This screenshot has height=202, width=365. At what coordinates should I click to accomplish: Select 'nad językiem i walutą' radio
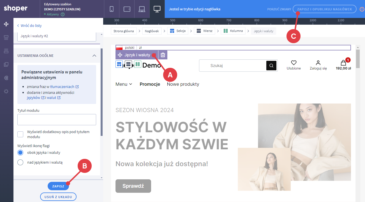pyautogui.click(x=20, y=162)
